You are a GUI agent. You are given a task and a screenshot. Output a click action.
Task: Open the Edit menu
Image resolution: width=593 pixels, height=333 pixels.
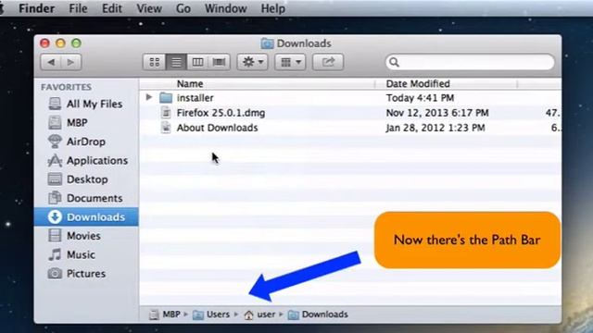(x=112, y=8)
